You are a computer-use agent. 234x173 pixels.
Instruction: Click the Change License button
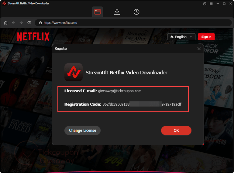pos(82,131)
